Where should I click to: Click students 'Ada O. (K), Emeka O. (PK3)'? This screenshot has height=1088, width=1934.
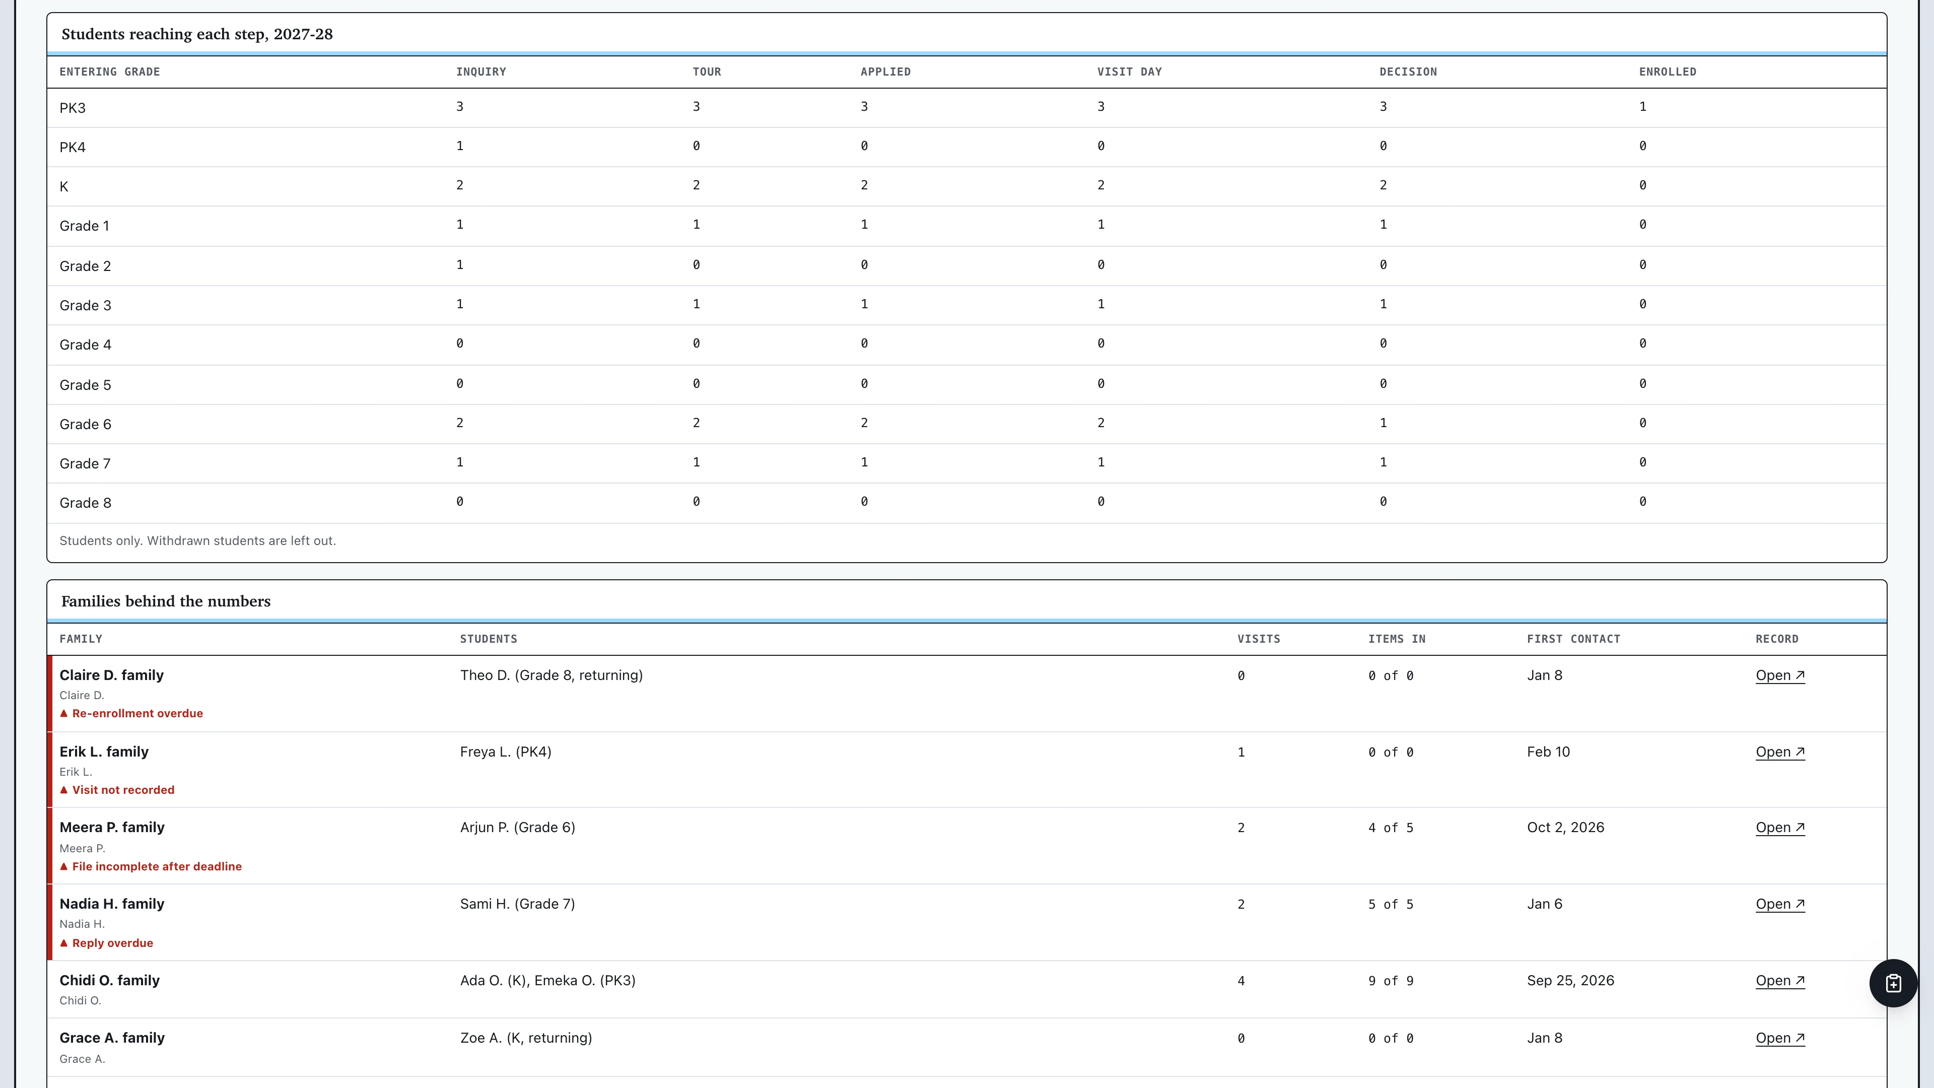[x=547, y=981]
